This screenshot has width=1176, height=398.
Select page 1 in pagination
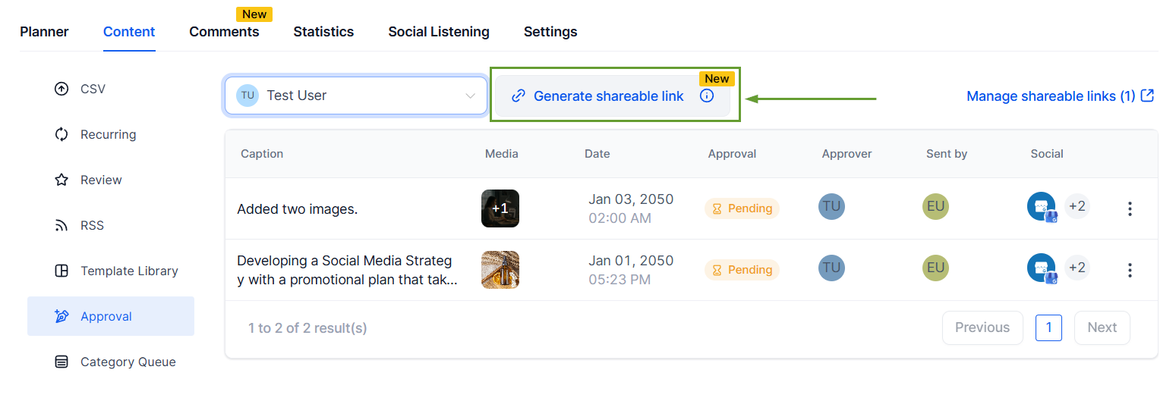[1048, 327]
